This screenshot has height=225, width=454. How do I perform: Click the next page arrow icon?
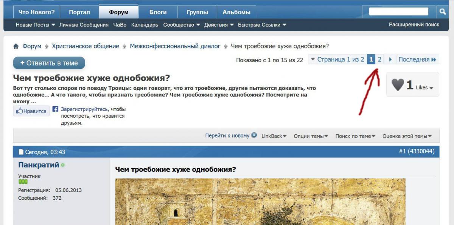click(x=390, y=60)
